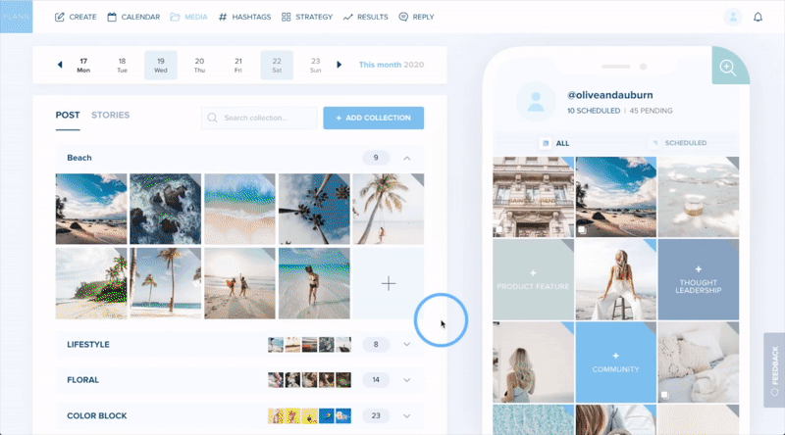
Task: Show Scheduled posts in phone preview
Action: click(x=679, y=143)
